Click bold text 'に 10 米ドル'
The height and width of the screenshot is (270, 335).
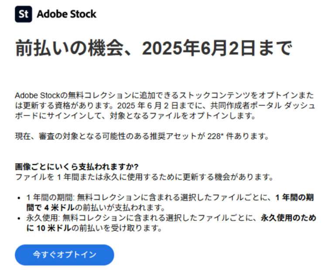pos(48,228)
